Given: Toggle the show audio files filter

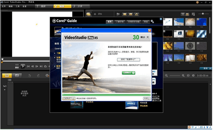Looking at the screenshot, I should click(x=136, y=14).
